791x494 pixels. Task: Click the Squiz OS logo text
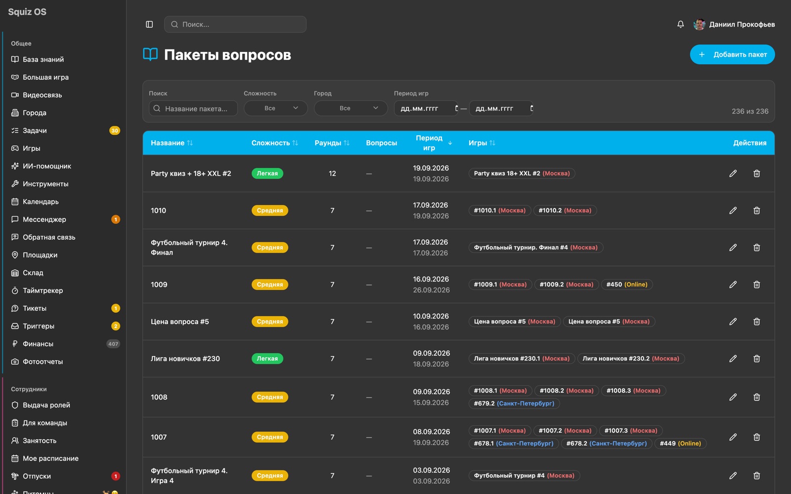tap(27, 12)
